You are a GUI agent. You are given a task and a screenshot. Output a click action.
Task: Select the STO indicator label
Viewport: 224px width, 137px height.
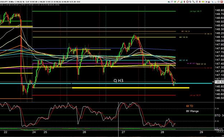tap(218, 115)
